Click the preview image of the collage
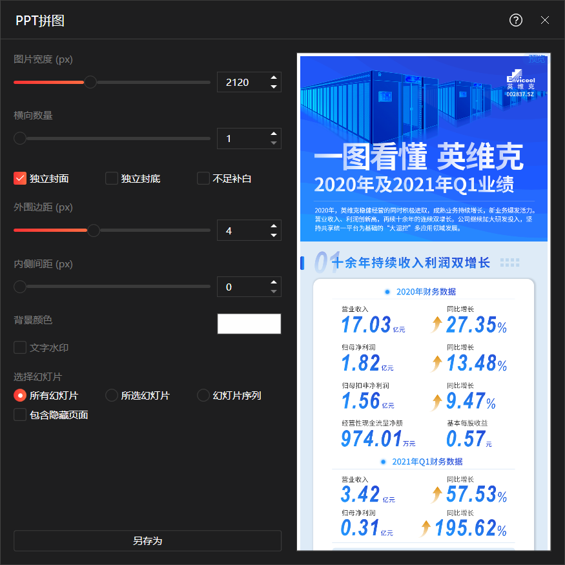Screen dimensions: 565x565 click(x=424, y=302)
